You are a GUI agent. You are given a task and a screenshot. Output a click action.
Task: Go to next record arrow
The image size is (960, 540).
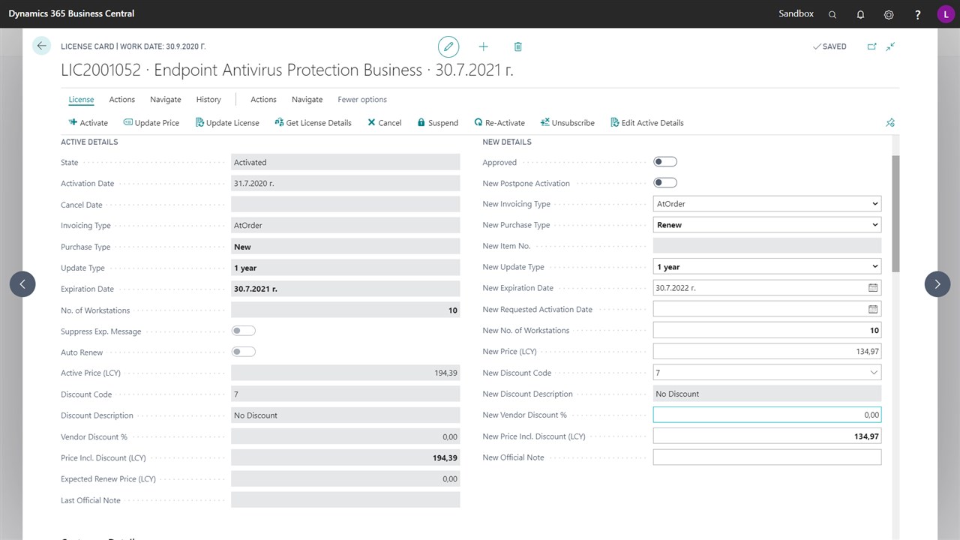[x=937, y=284]
